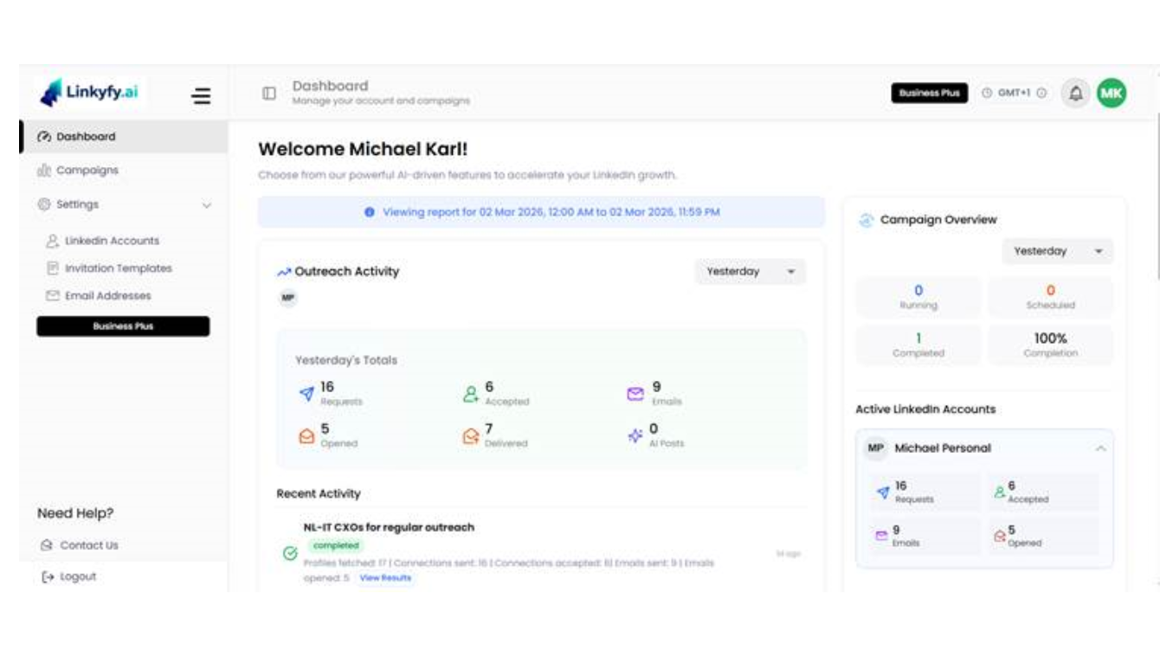Click the paper plane Requests icon in Yesterday's Totals
The height and width of the screenshot is (658, 1160).
306,394
